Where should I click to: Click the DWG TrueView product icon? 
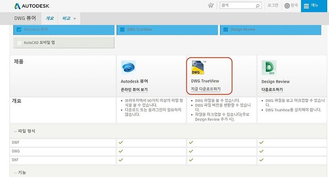tap(198, 68)
